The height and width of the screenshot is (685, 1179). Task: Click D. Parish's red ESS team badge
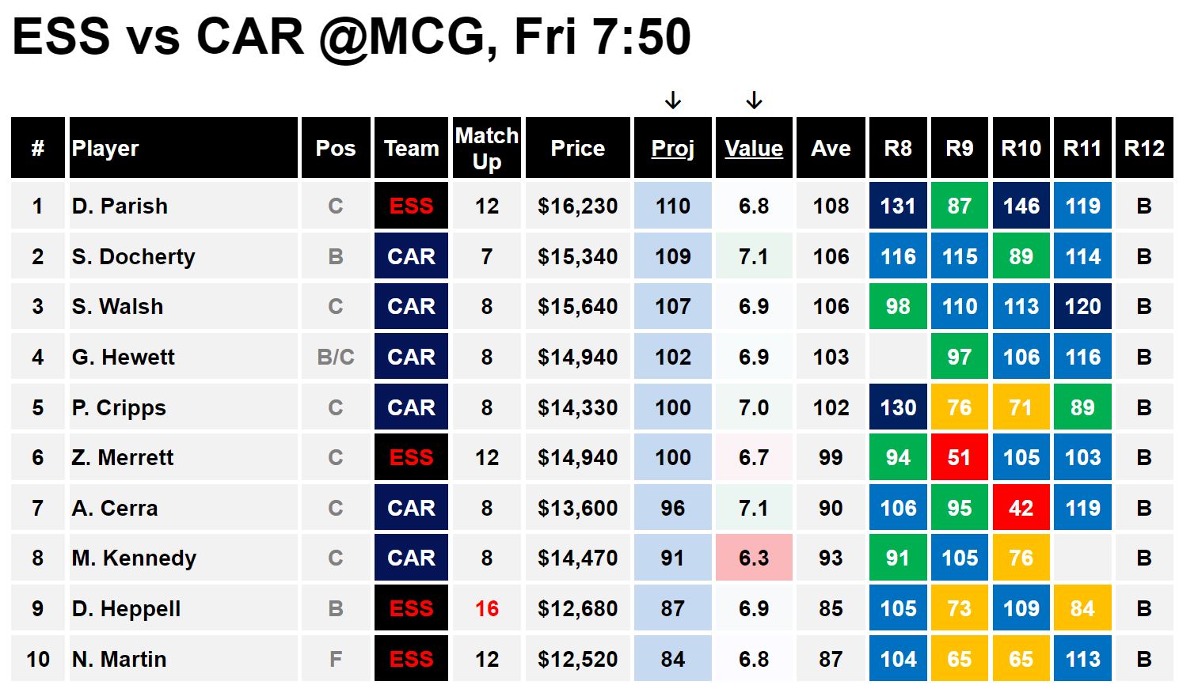coord(411,206)
